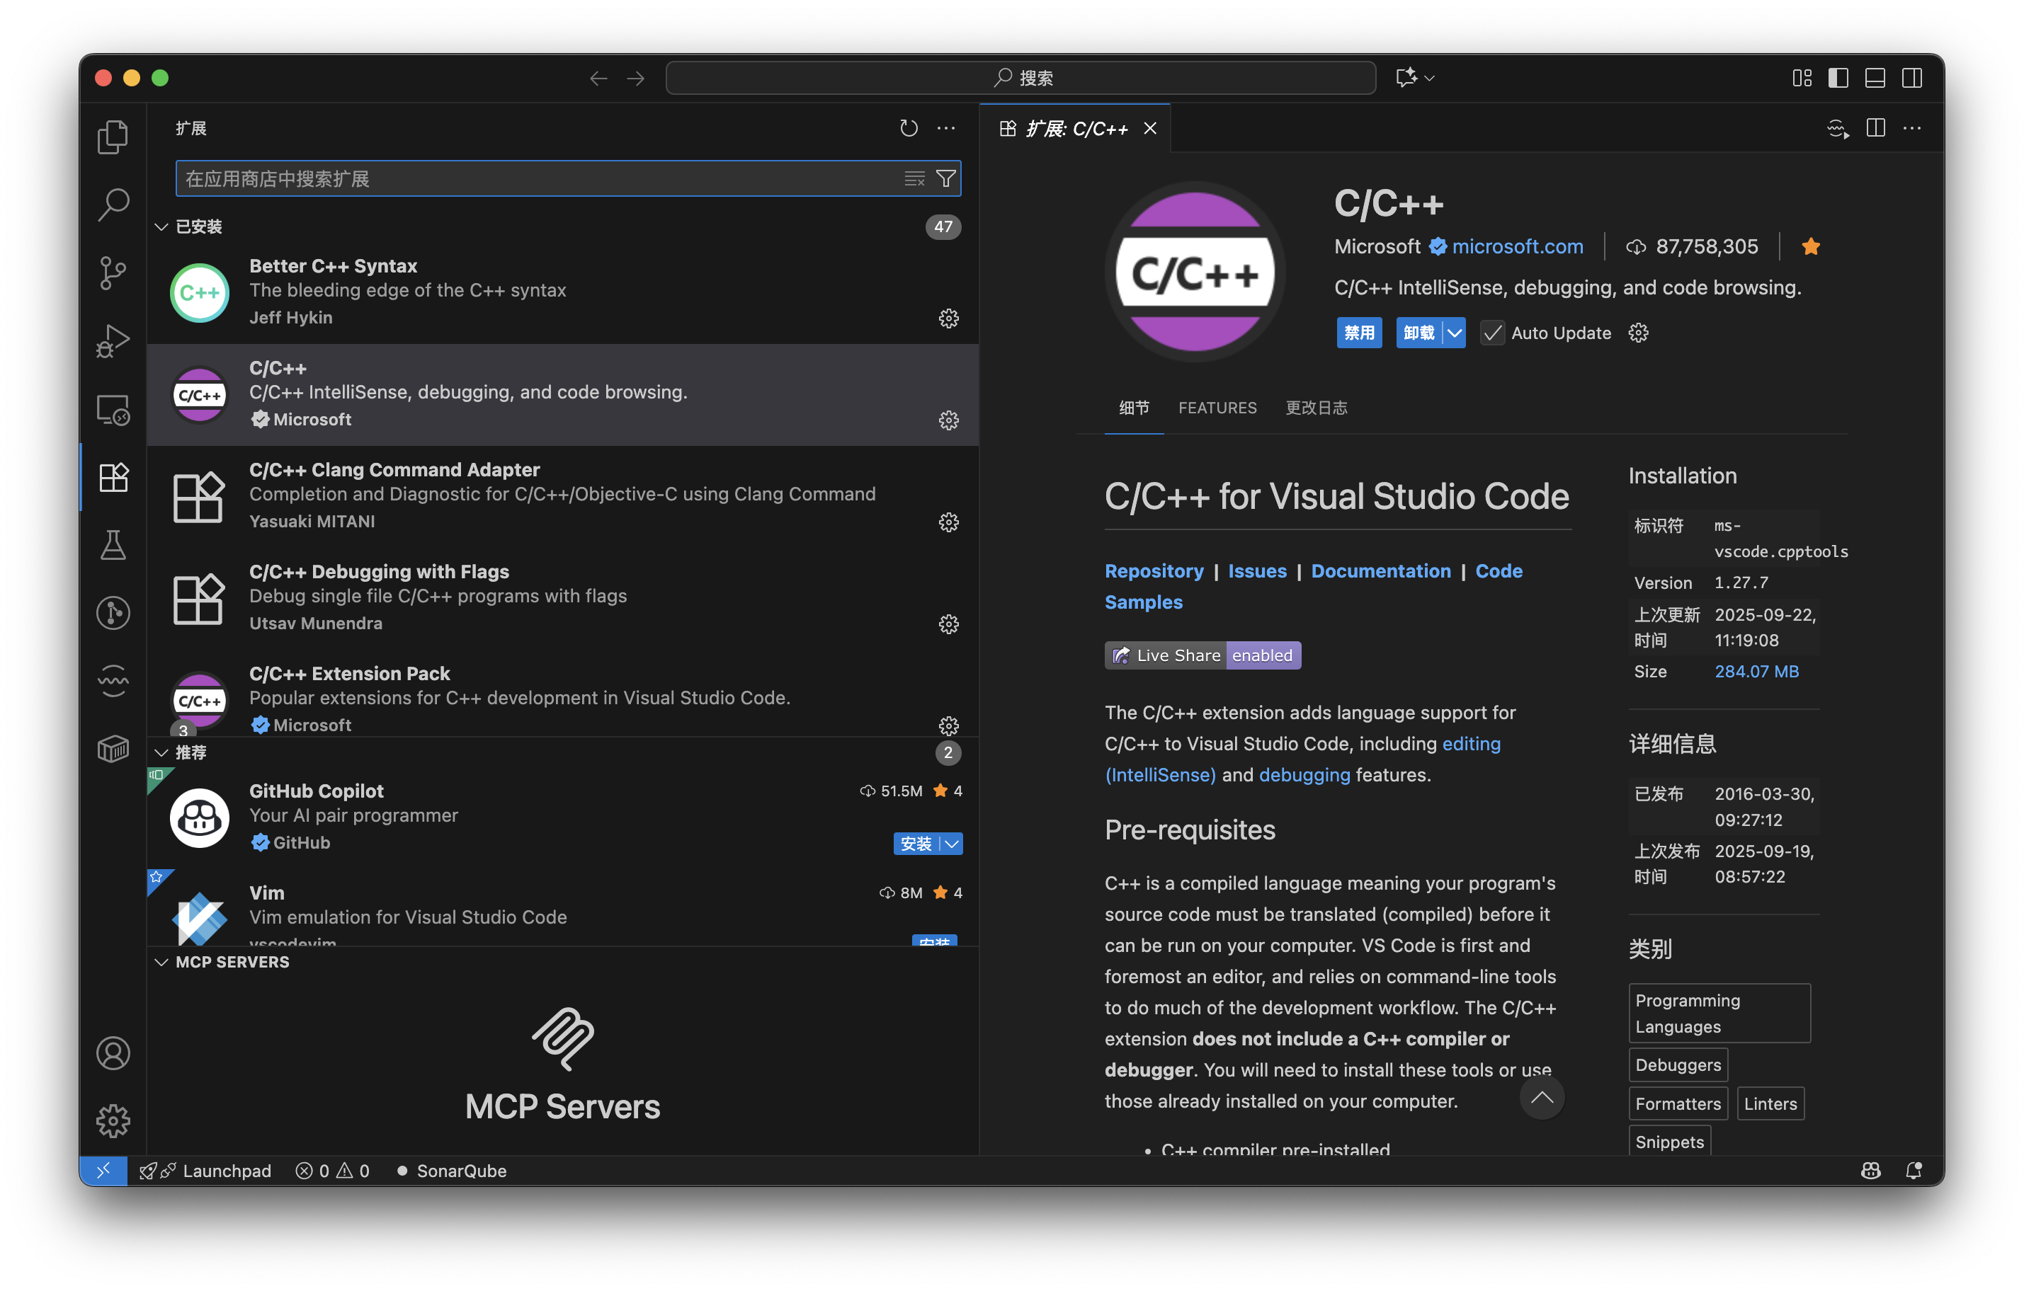Click the 卸载 uninstall button
The width and height of the screenshot is (2024, 1291).
[x=1418, y=333]
